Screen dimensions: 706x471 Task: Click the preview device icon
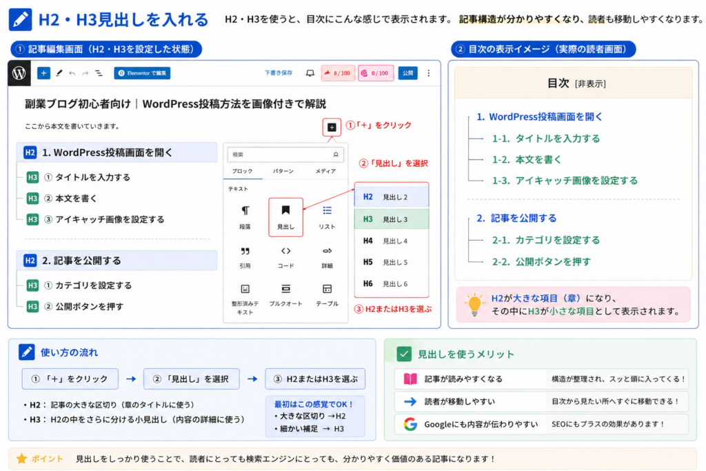[x=310, y=73]
